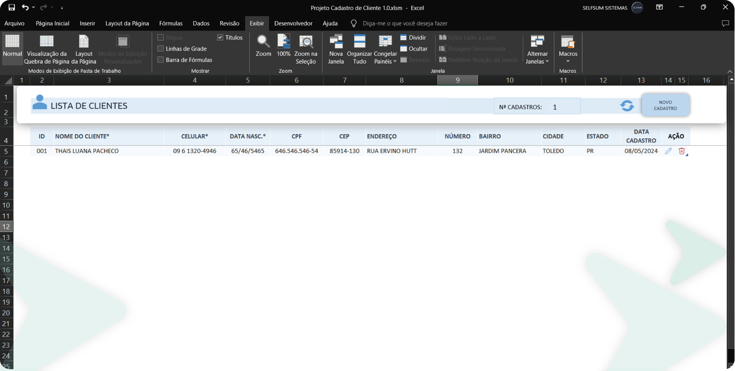Select row header 12
The image size is (735, 371).
(x=6, y=227)
